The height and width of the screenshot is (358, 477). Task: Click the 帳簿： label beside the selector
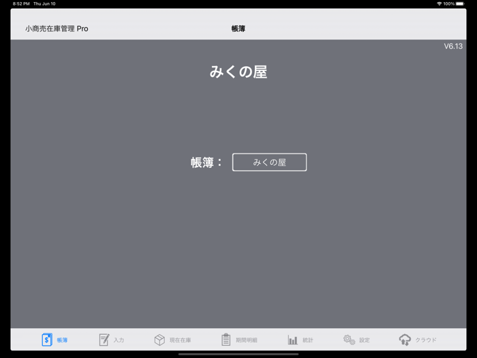pyautogui.click(x=206, y=162)
